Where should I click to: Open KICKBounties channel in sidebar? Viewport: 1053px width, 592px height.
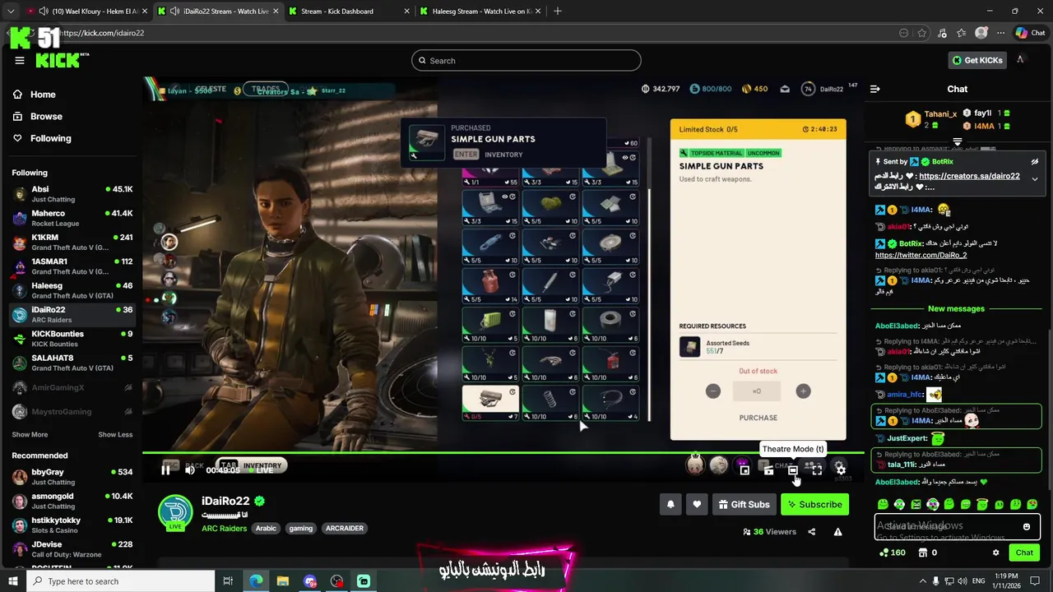[72, 339]
